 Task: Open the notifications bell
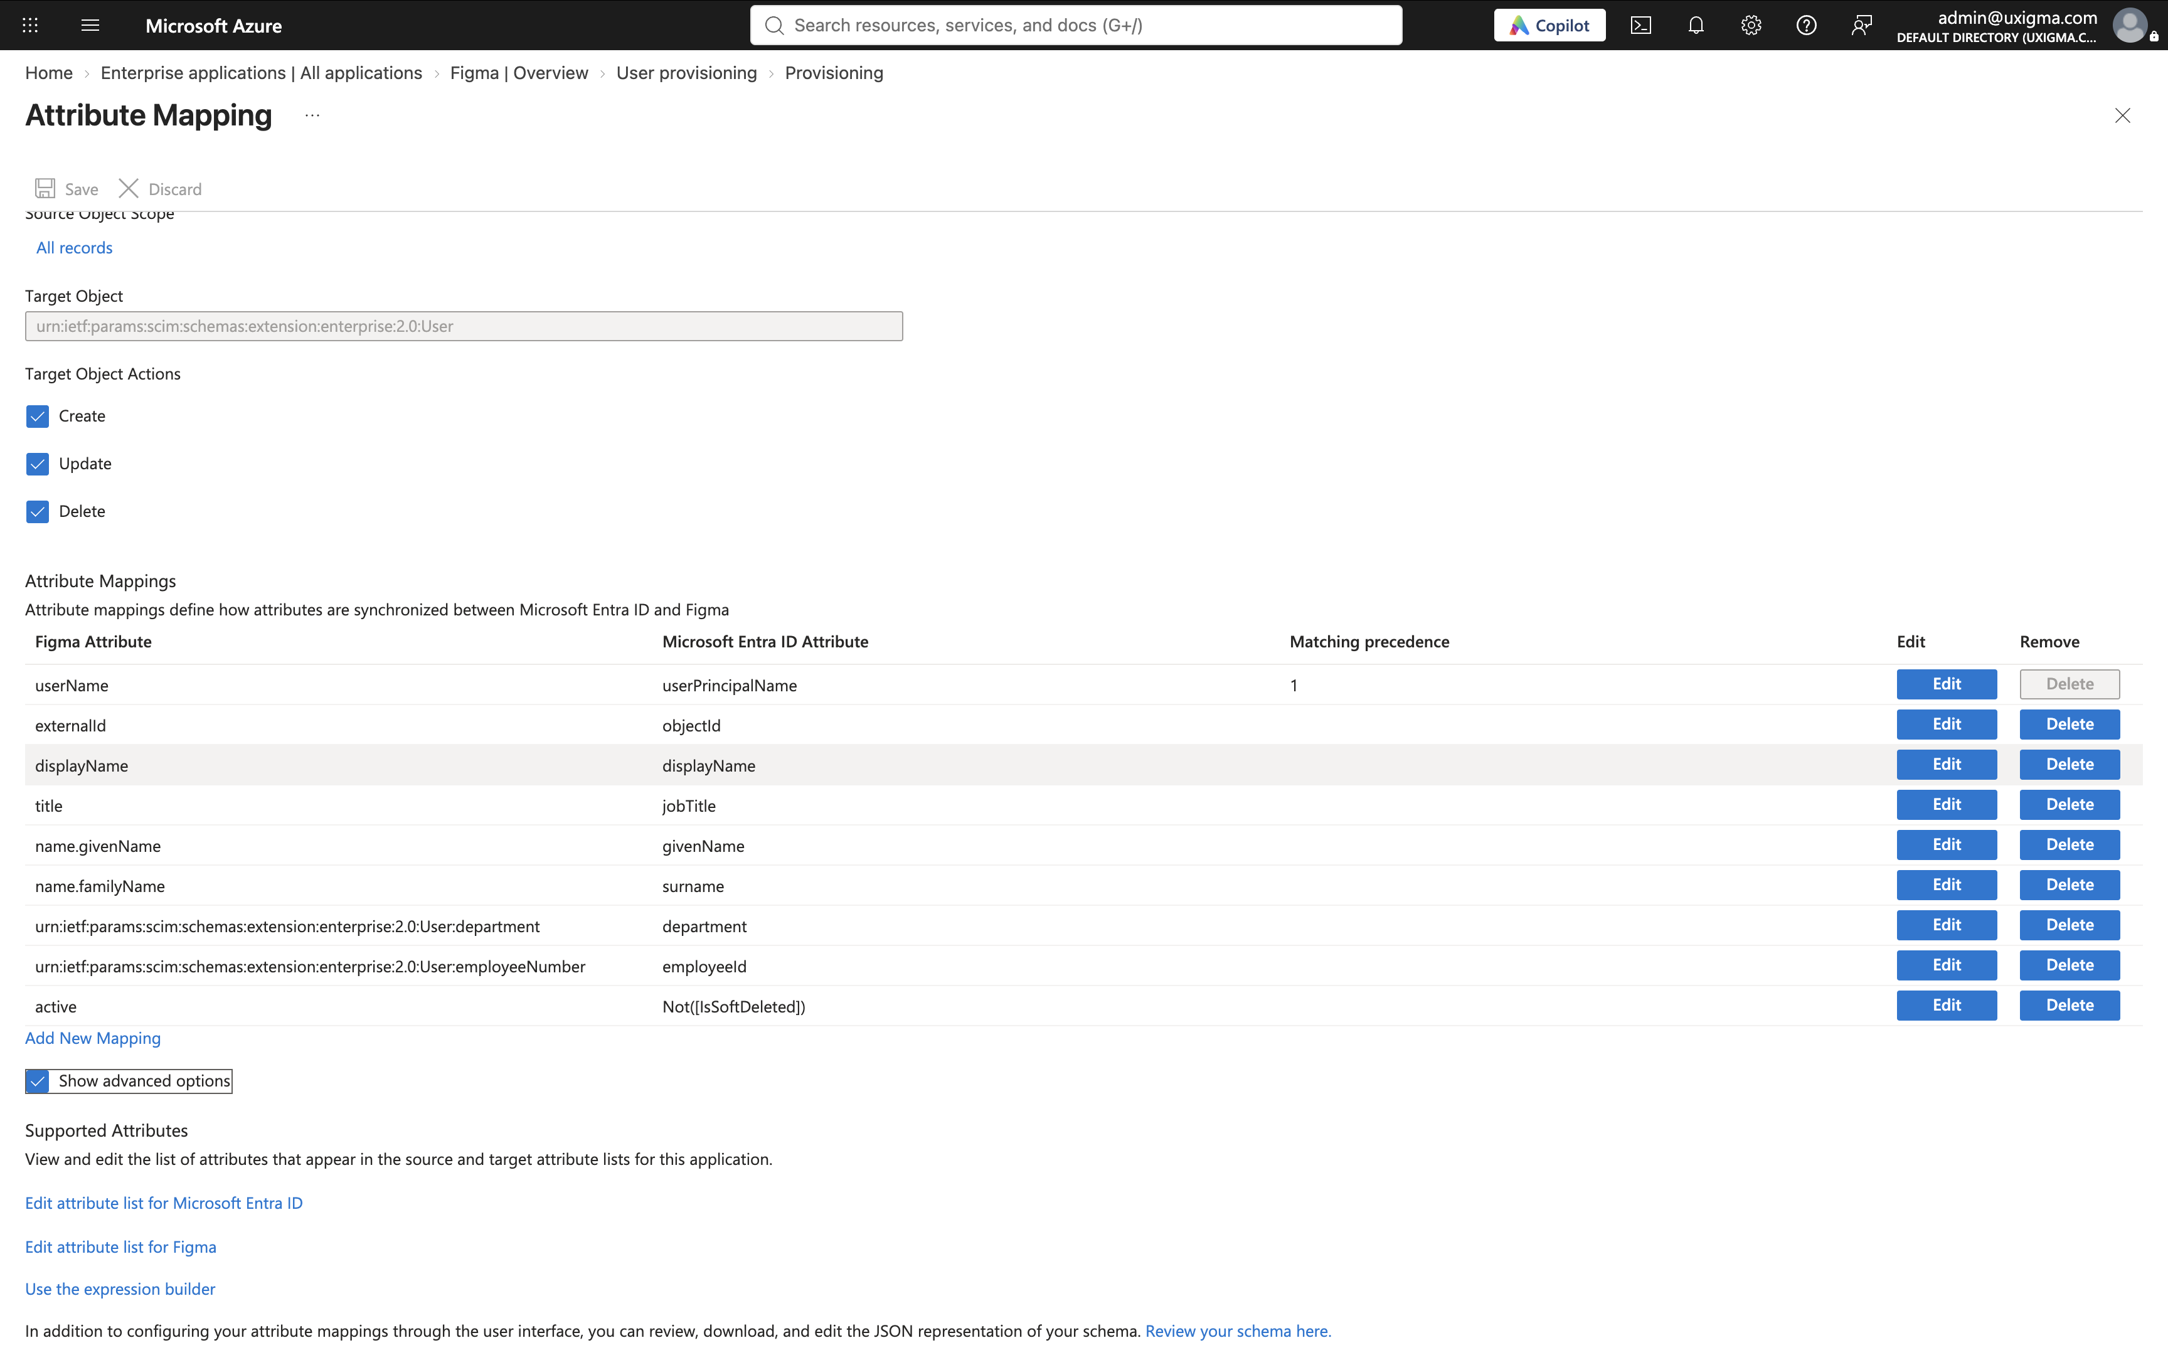1696,25
